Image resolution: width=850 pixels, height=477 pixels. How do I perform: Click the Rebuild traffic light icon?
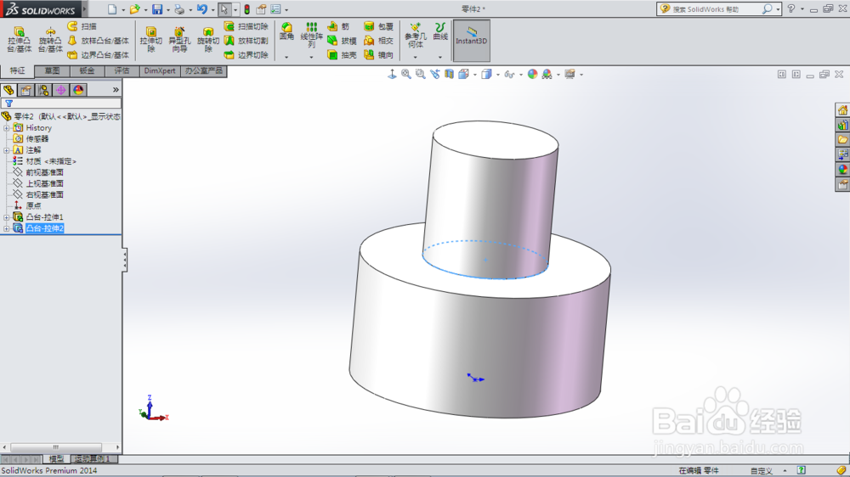tap(247, 9)
